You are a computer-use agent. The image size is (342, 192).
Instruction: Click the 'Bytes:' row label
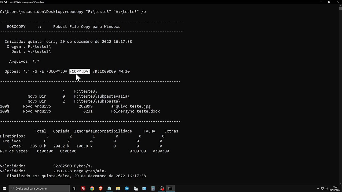click(16, 146)
